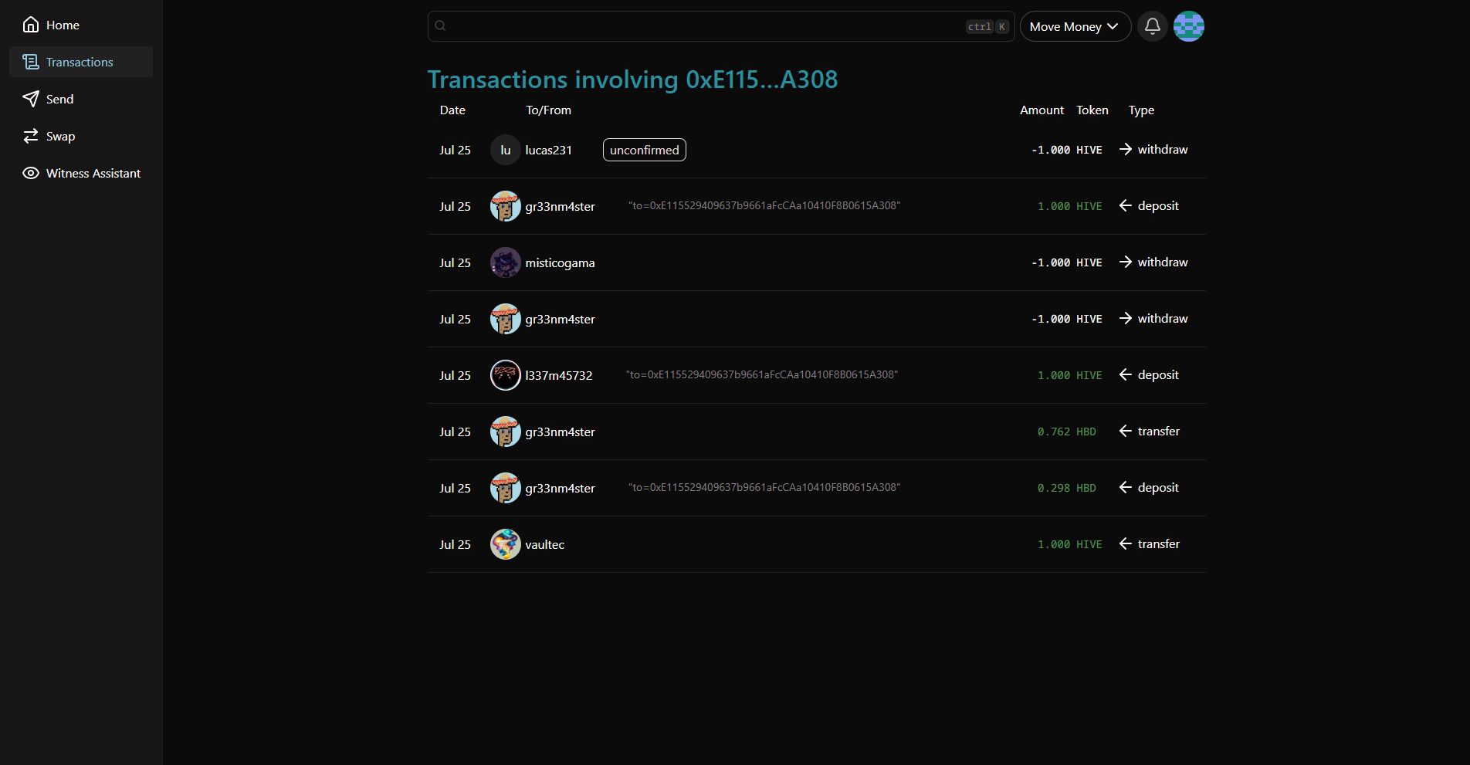Click the vaultec avatar
The height and width of the screenshot is (765, 1470).
point(505,544)
